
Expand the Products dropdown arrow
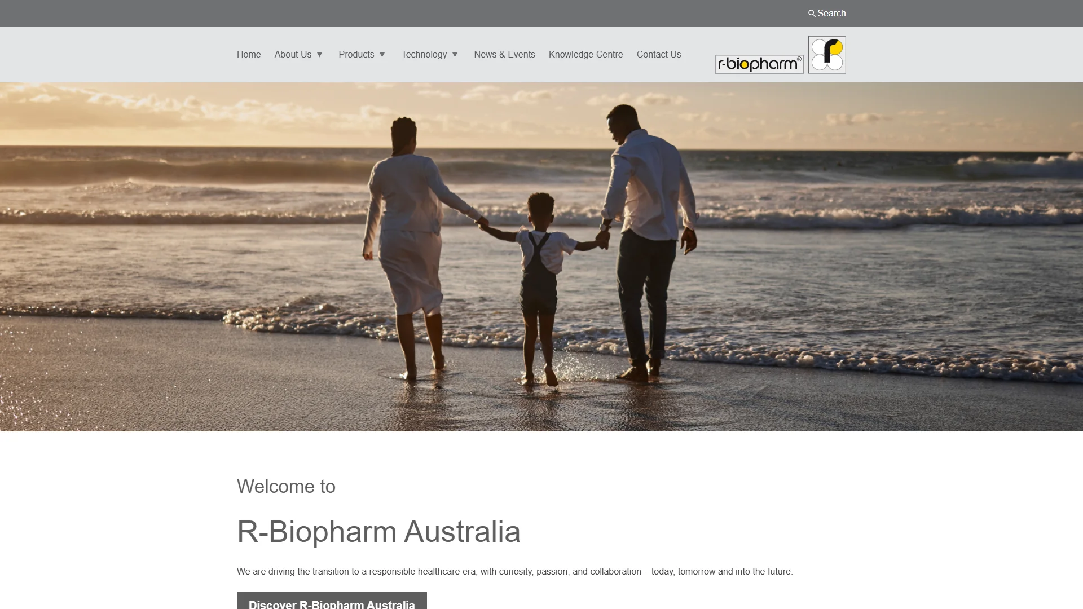coord(382,55)
